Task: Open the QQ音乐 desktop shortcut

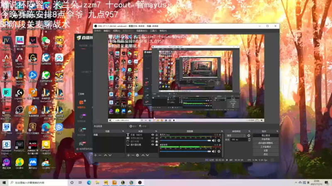Action: point(20,164)
